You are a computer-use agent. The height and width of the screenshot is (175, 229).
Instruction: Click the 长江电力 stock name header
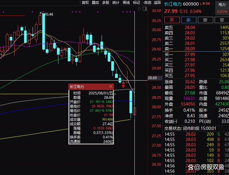click(173, 4)
